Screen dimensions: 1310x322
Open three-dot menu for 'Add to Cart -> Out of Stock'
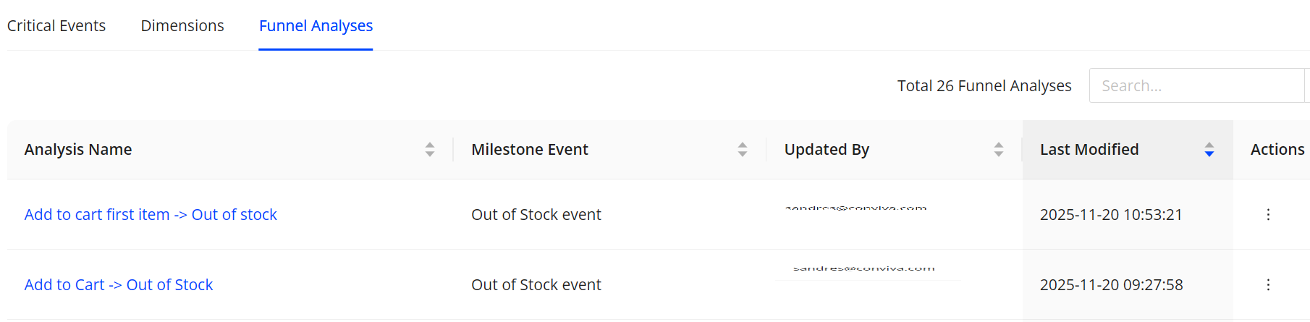click(x=1268, y=285)
